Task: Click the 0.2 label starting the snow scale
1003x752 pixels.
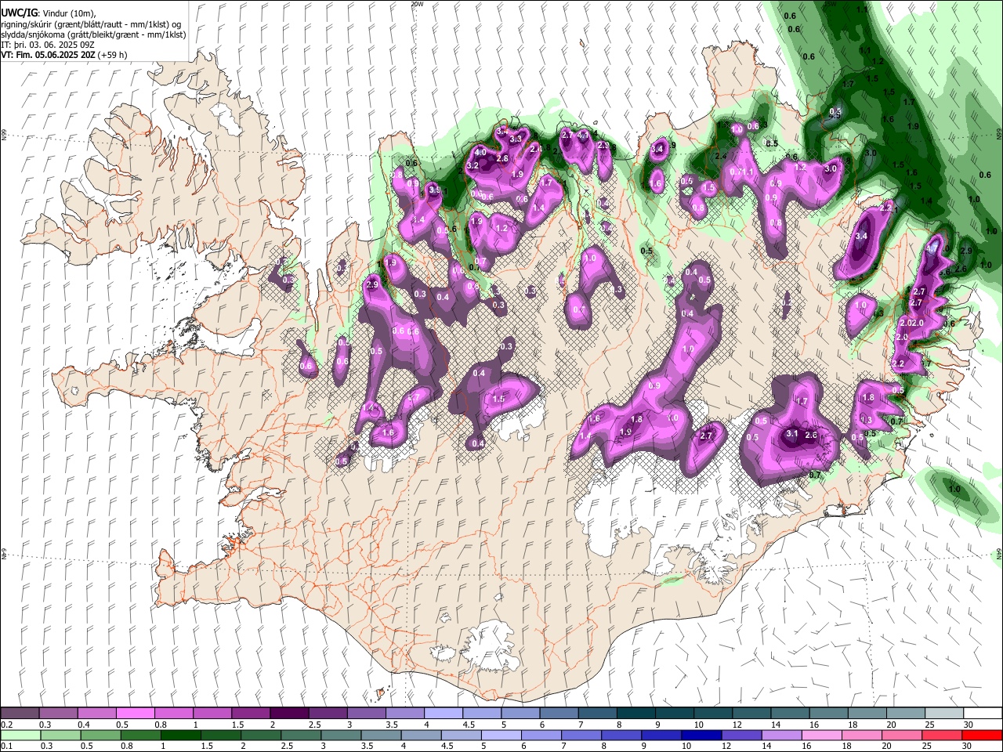Action: coord(6,724)
